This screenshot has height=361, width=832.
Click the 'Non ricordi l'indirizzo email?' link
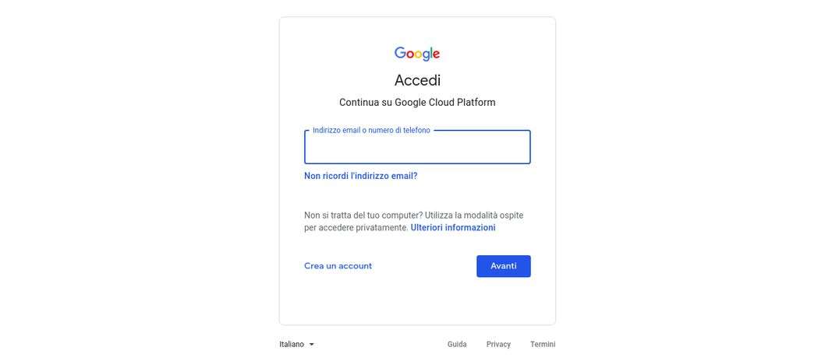point(360,176)
